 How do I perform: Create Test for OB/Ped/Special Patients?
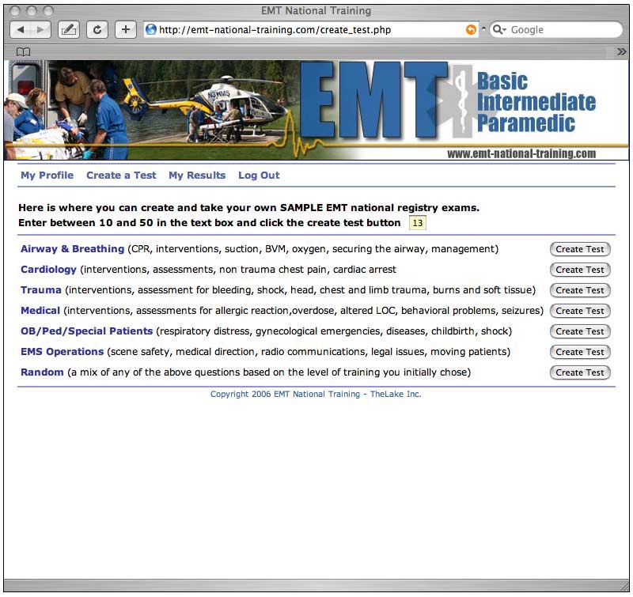tap(580, 331)
